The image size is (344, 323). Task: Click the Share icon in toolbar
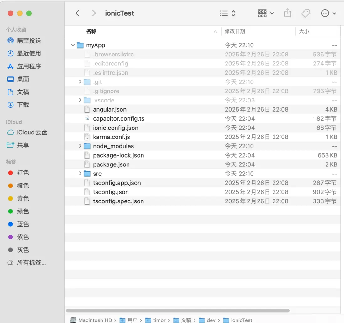288,13
